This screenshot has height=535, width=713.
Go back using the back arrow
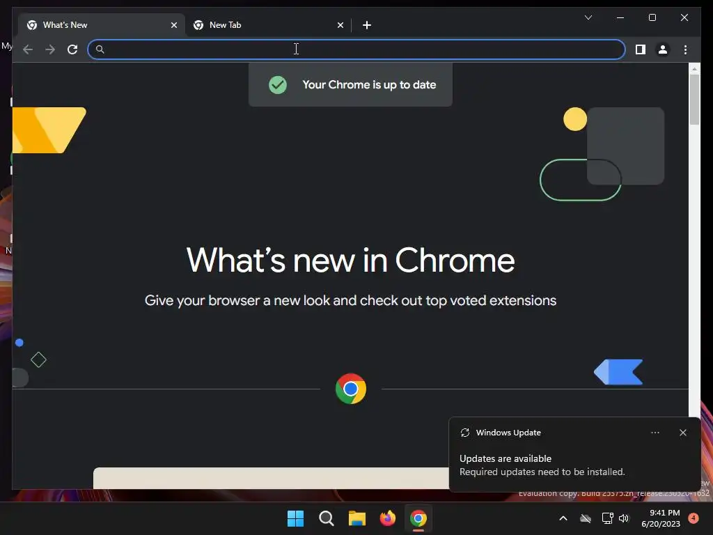(28, 49)
